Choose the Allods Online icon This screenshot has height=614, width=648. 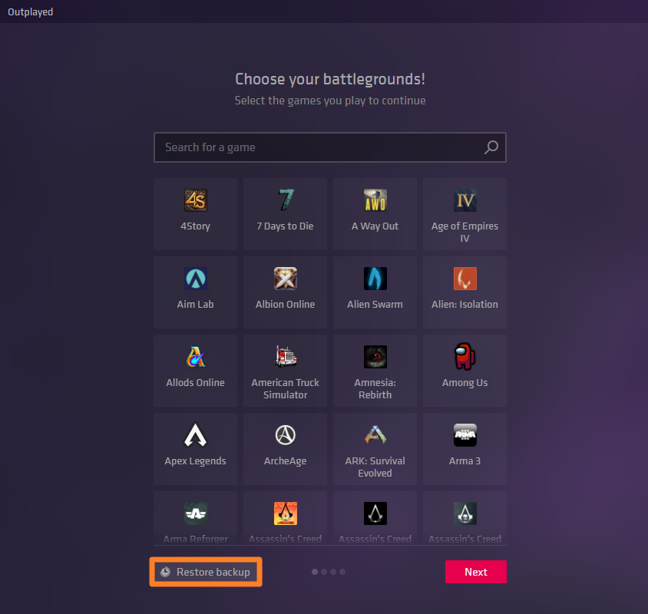(x=196, y=357)
